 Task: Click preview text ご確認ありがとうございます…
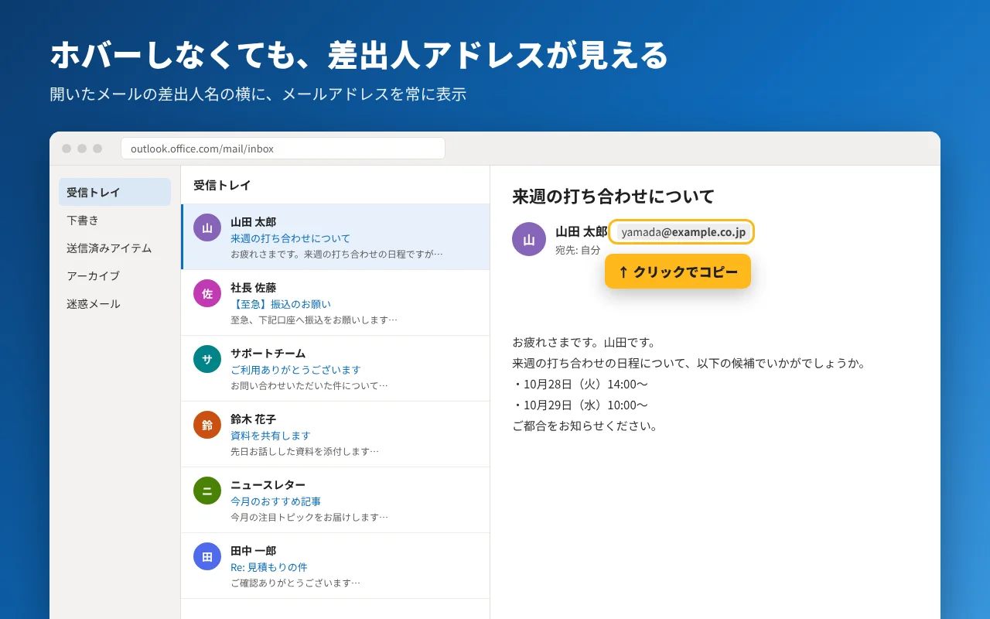click(295, 583)
